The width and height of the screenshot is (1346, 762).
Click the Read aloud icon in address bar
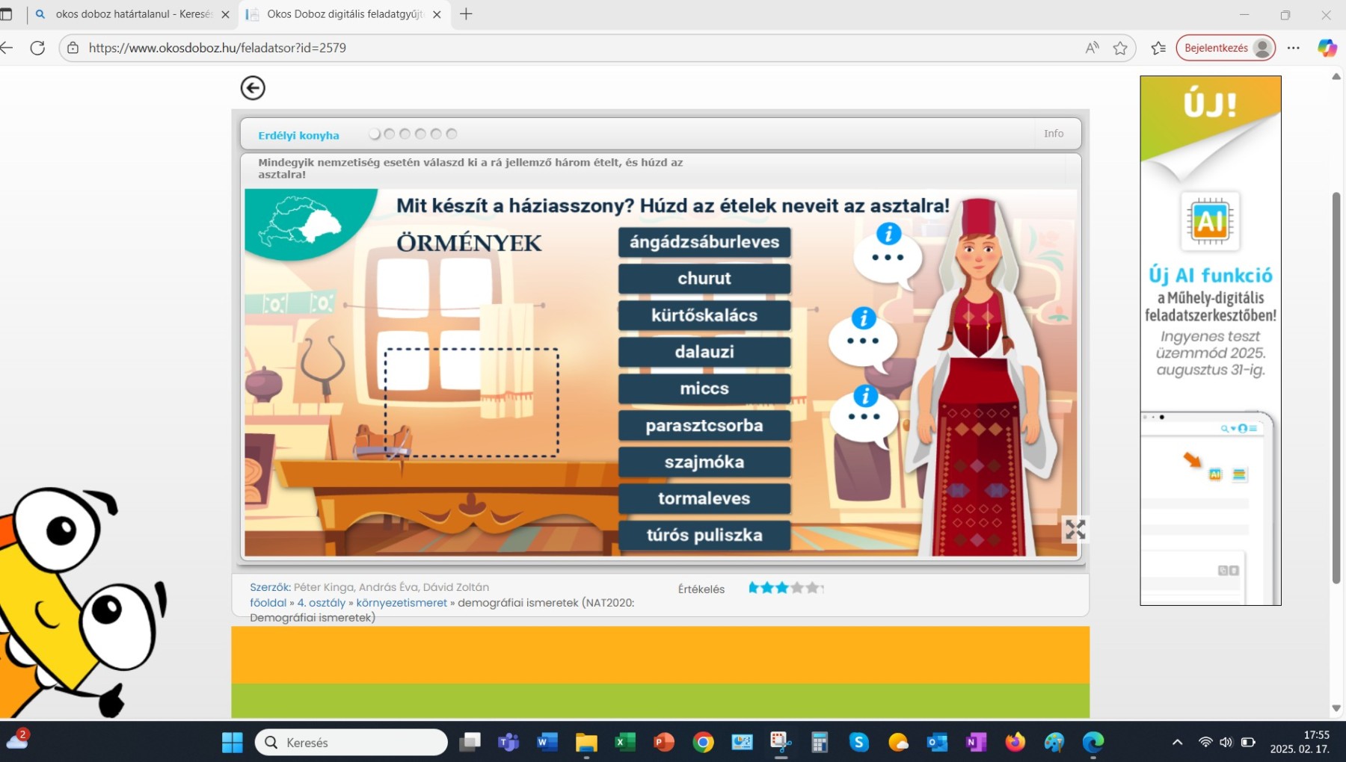coord(1092,48)
